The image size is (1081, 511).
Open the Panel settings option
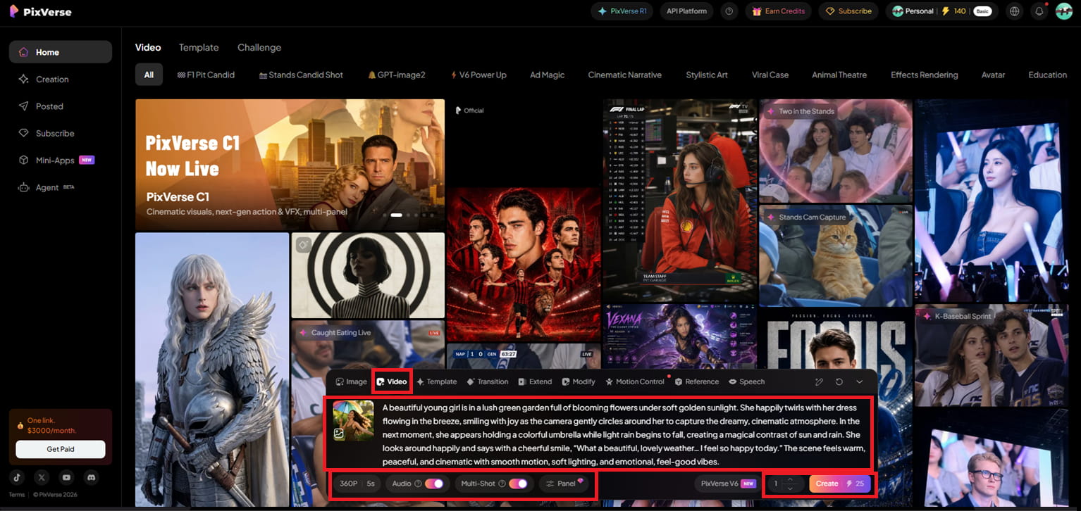tap(564, 484)
